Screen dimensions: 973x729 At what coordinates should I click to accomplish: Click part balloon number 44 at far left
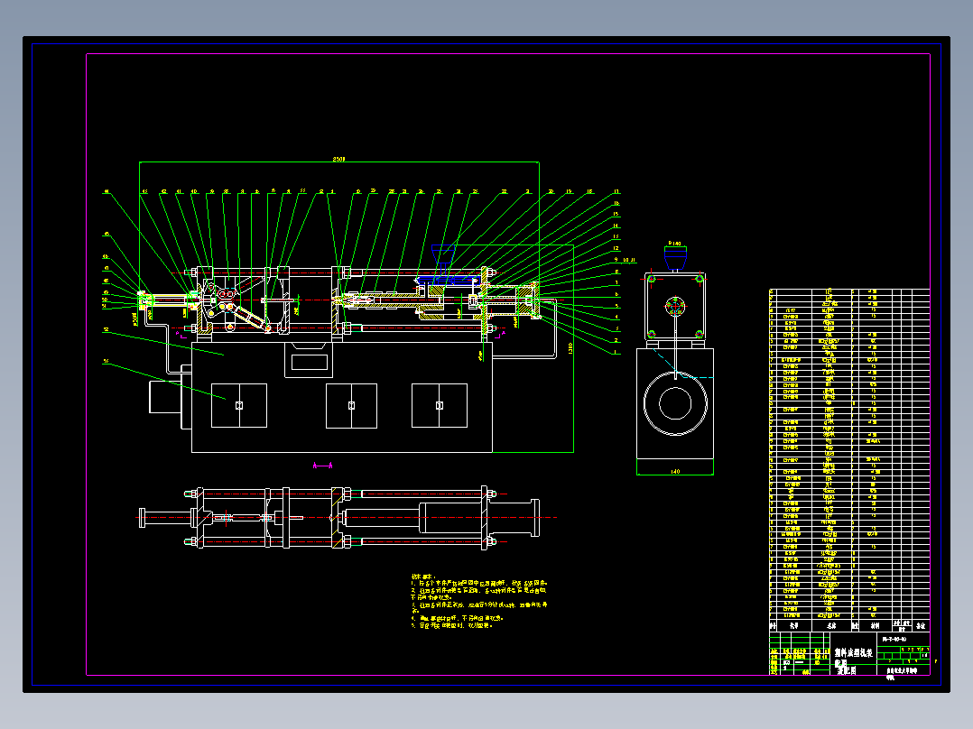(107, 191)
